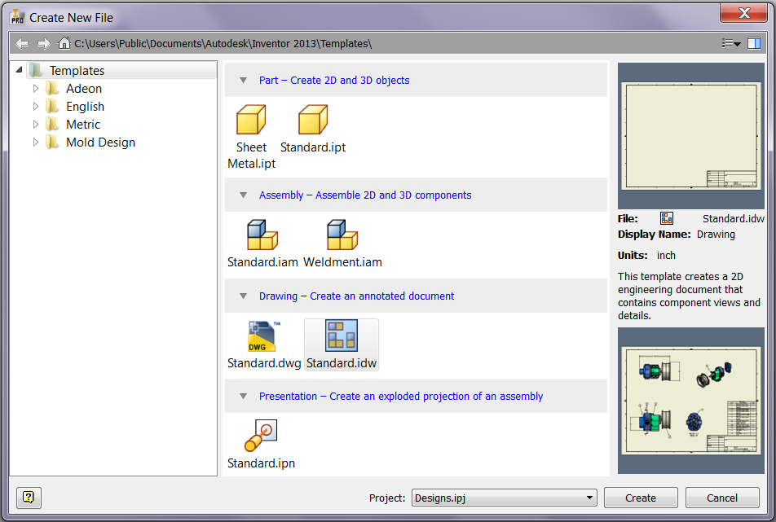Go forward with the right arrow icon
Image resolution: width=776 pixels, height=522 pixels.
[43, 43]
